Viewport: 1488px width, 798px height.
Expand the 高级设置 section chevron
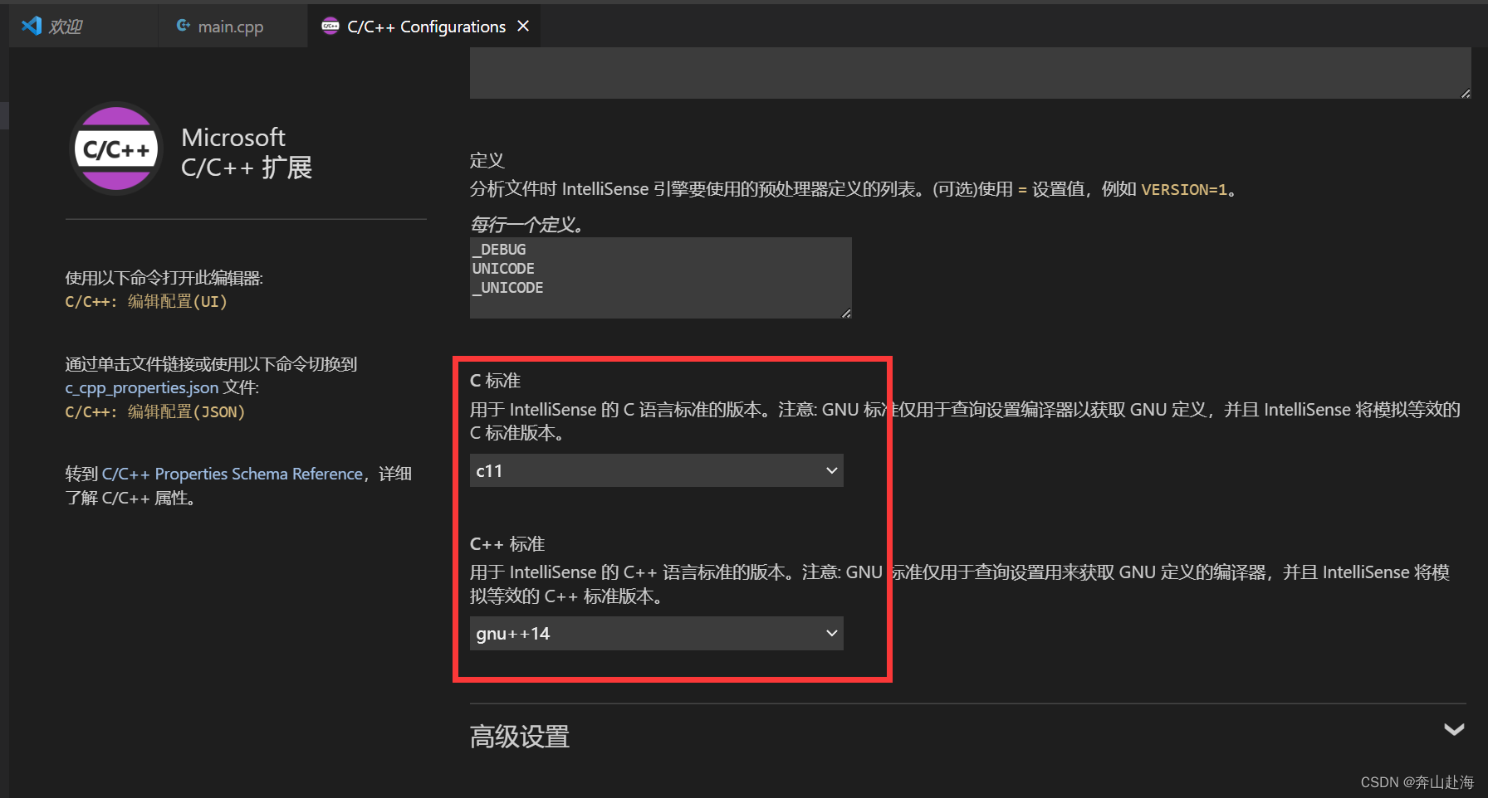pos(1454,729)
